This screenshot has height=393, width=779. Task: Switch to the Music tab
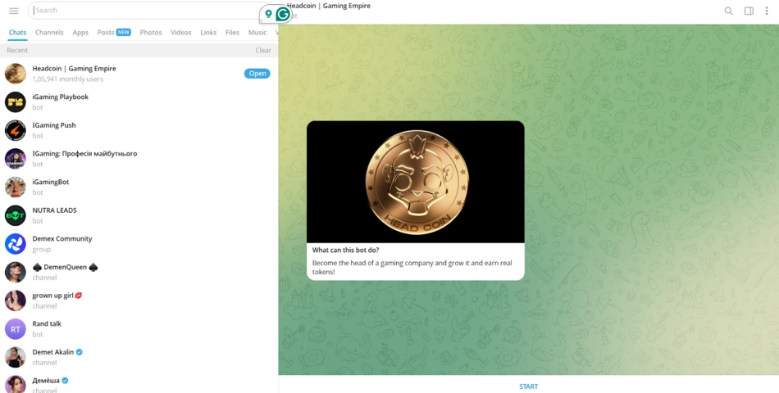[x=257, y=32]
